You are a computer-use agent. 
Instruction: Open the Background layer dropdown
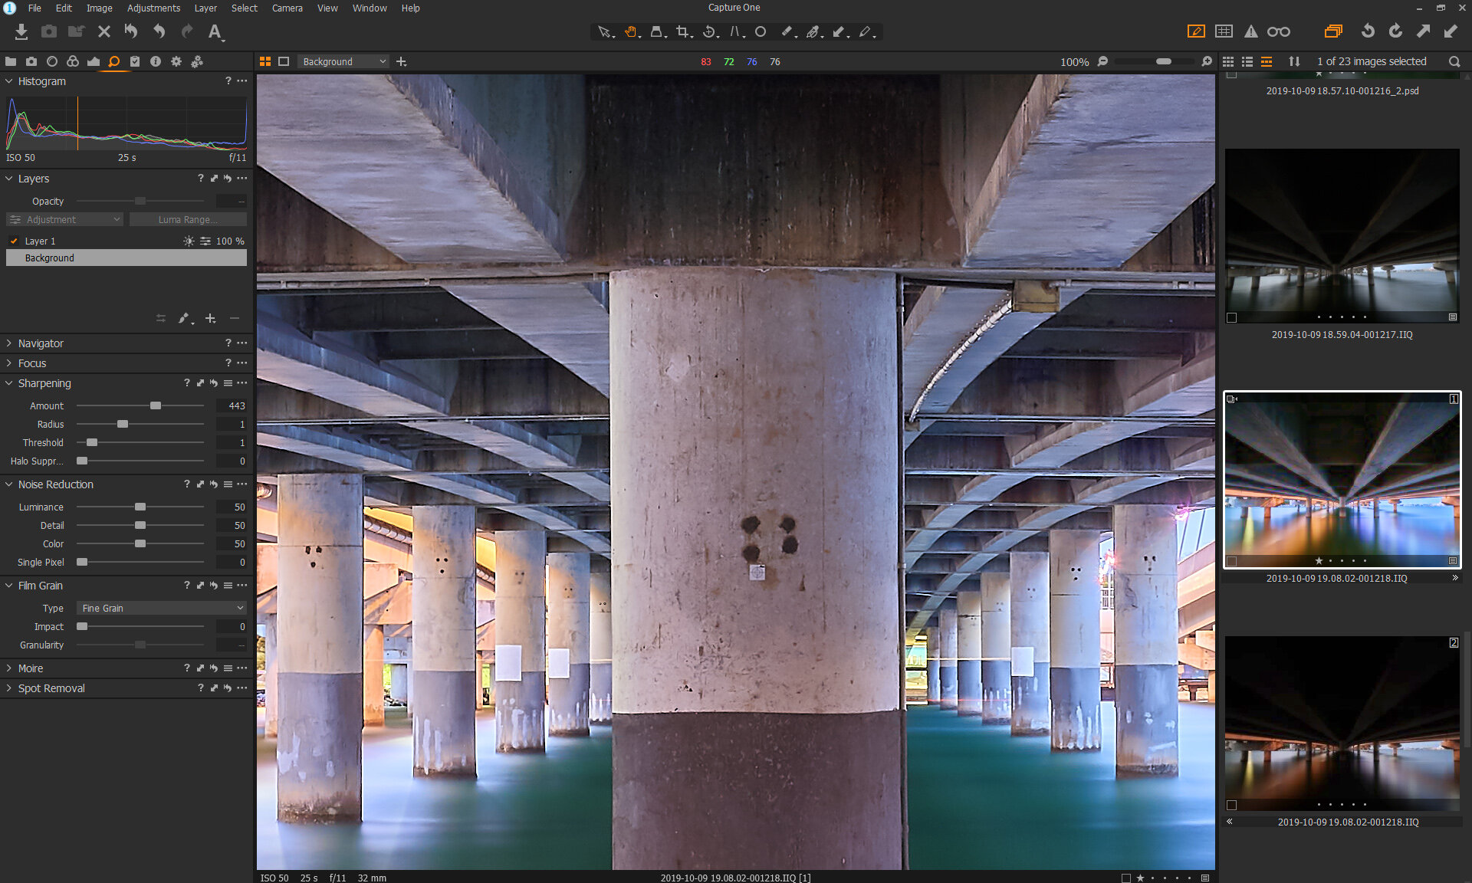[x=343, y=61]
